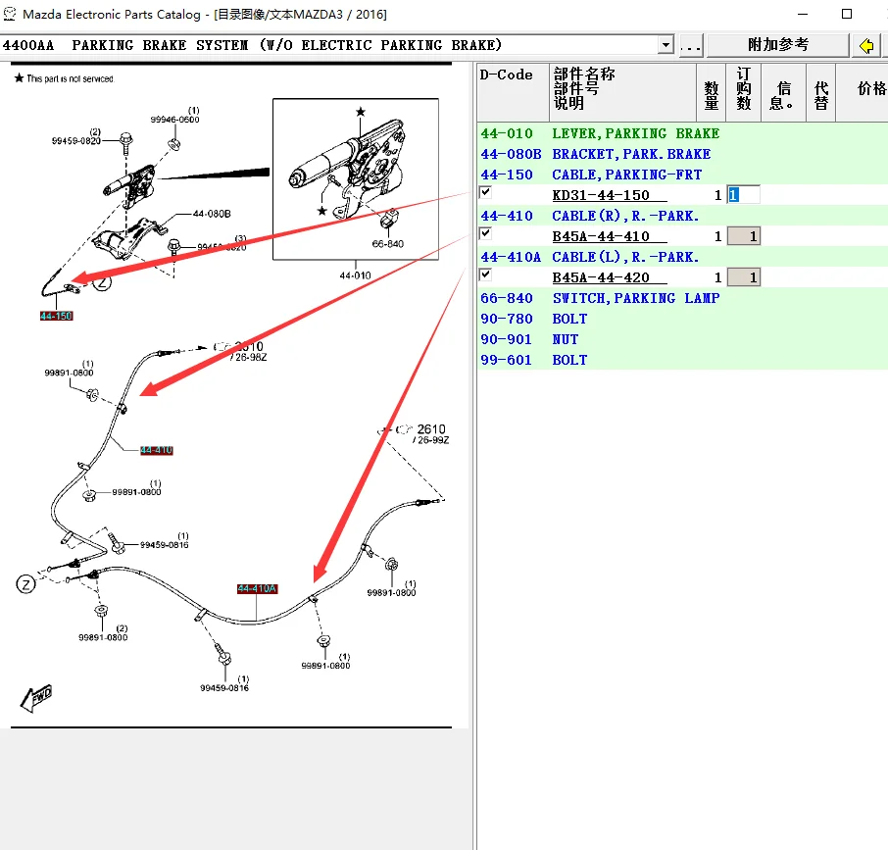
Task: Minimize the Mazda catalog window
Action: click(803, 14)
